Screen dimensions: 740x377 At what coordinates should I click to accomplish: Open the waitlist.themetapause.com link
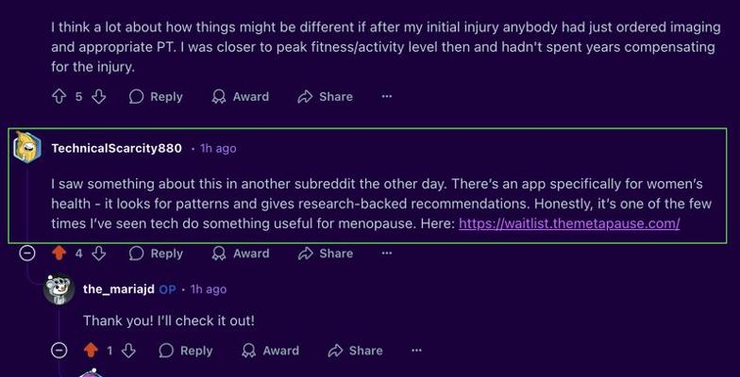pyautogui.click(x=569, y=223)
